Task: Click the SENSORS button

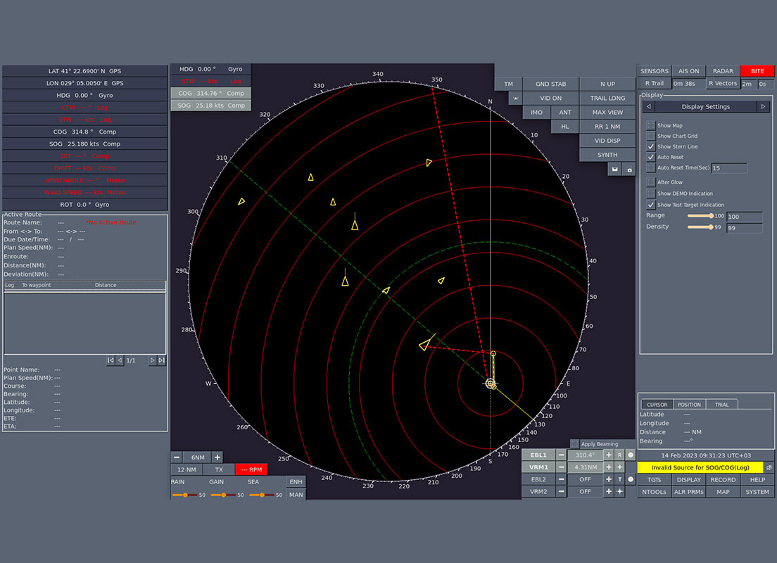Action: click(x=654, y=71)
